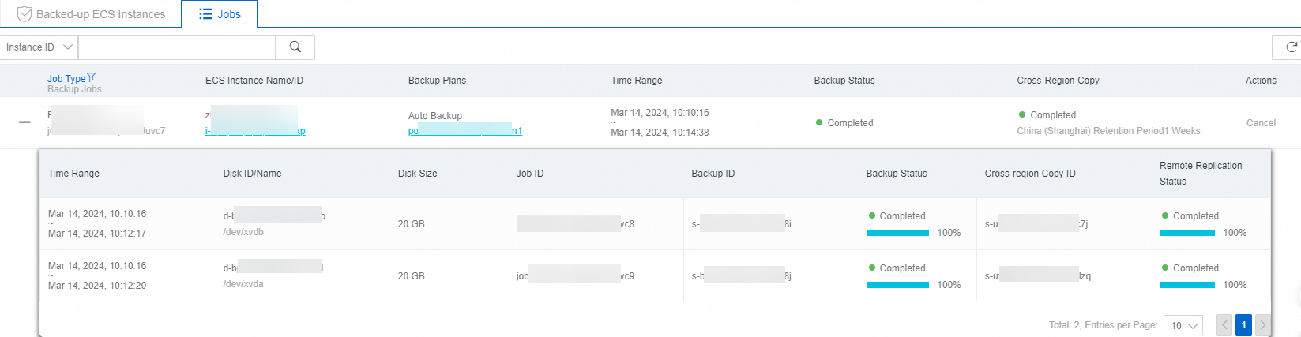Select the Jobs tab
This screenshot has height=337, width=1301.
(x=220, y=14)
